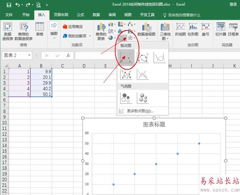Insert a 日程表 timeline filter
This screenshot has height=195, width=240.
click(233, 29)
